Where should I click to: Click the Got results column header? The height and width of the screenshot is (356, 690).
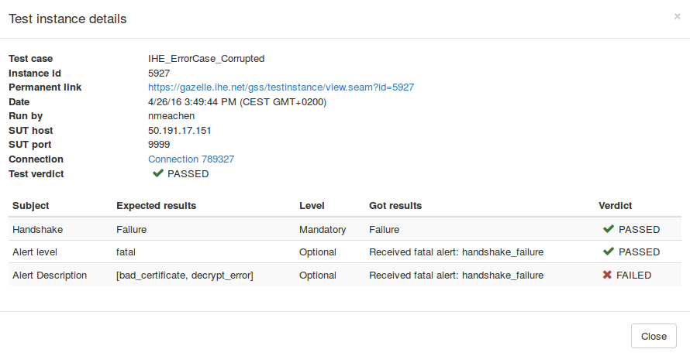pos(395,206)
